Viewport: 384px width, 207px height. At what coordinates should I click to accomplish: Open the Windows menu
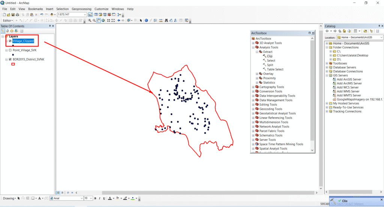click(117, 9)
